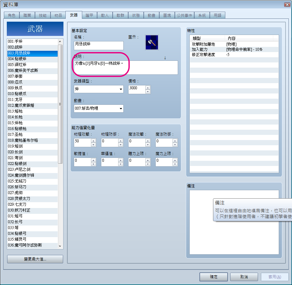Click the 確定 button
The width and height of the screenshot is (292, 285).
coord(214,277)
